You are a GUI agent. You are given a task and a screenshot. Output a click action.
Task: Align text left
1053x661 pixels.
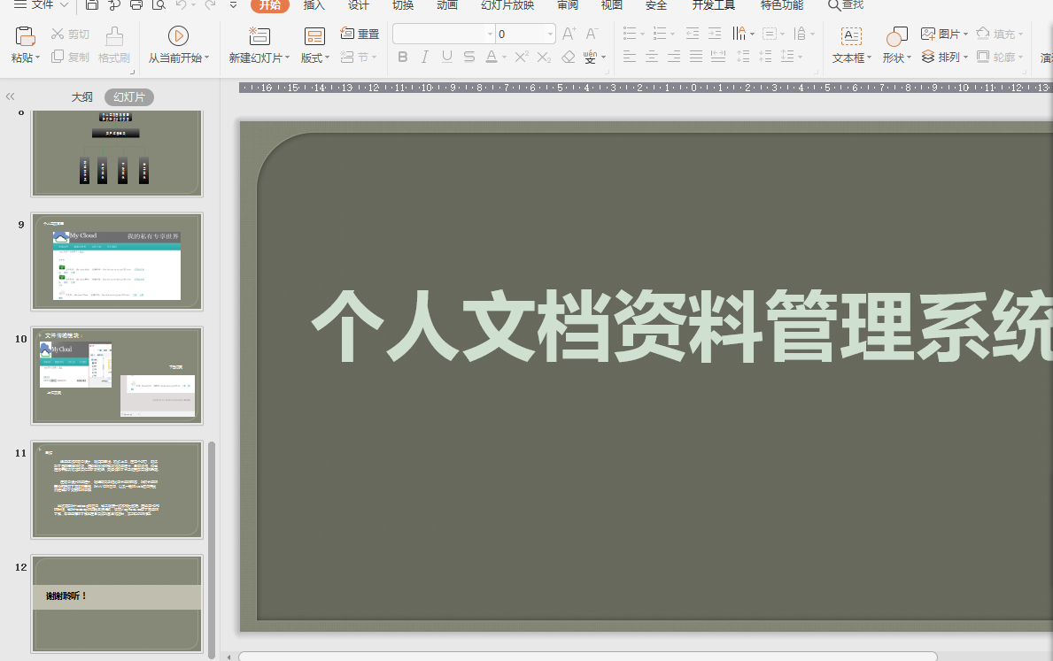click(x=630, y=57)
